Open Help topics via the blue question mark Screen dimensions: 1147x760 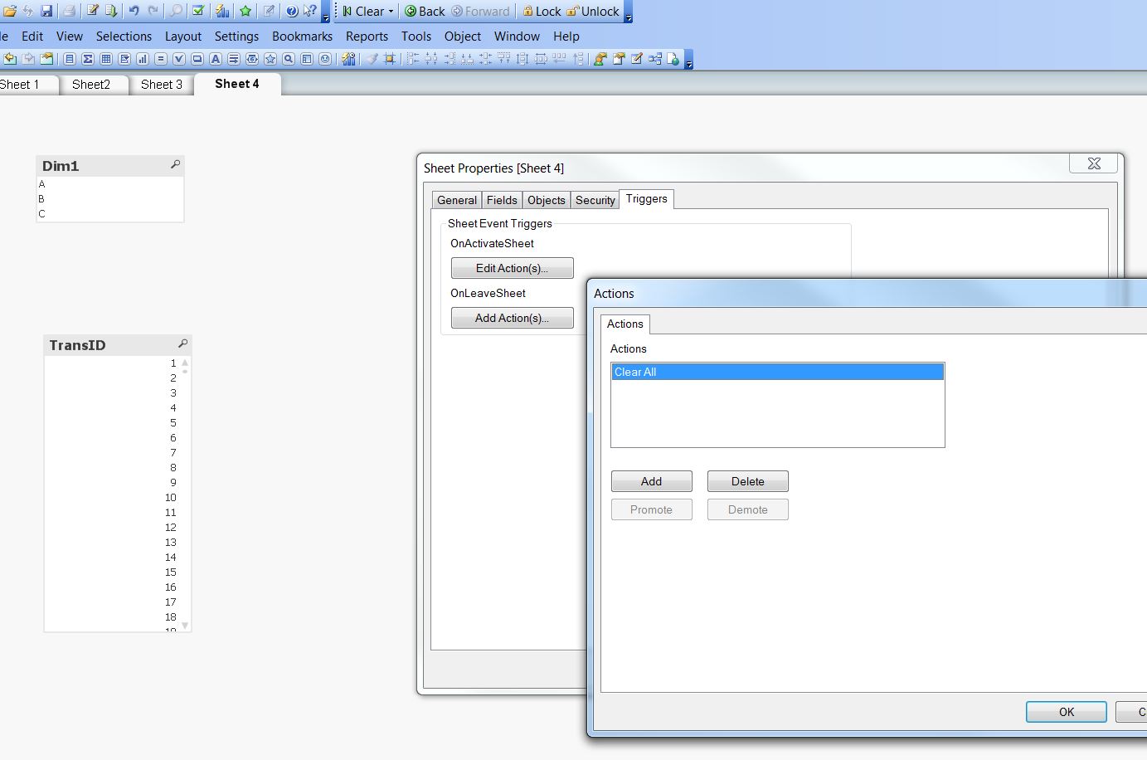point(292,11)
